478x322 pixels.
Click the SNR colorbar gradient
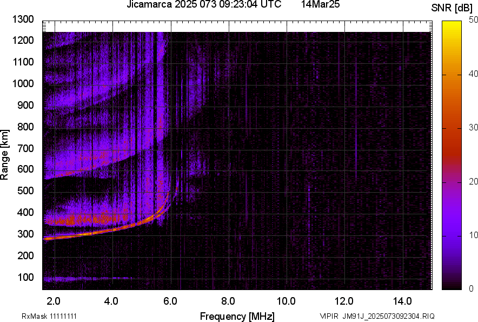(452, 155)
